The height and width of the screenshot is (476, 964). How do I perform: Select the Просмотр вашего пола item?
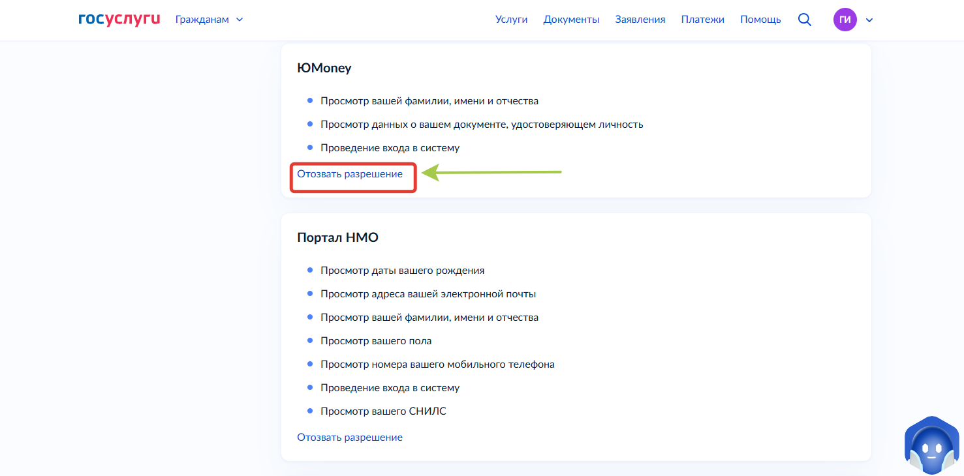[x=376, y=341]
